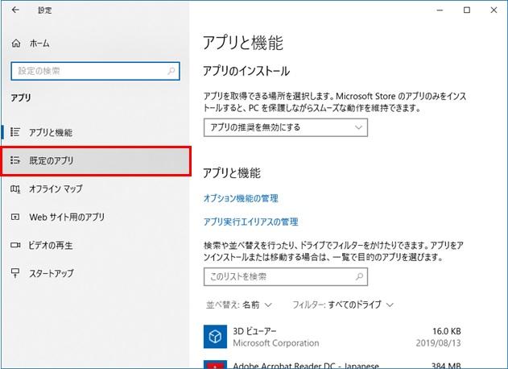
Task: Click the Web サイト用のアプリ icon
Action: [x=15, y=217]
